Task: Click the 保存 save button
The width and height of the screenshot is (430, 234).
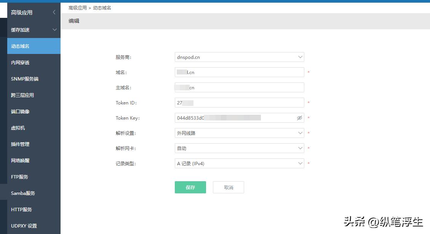Action: pyautogui.click(x=190, y=187)
